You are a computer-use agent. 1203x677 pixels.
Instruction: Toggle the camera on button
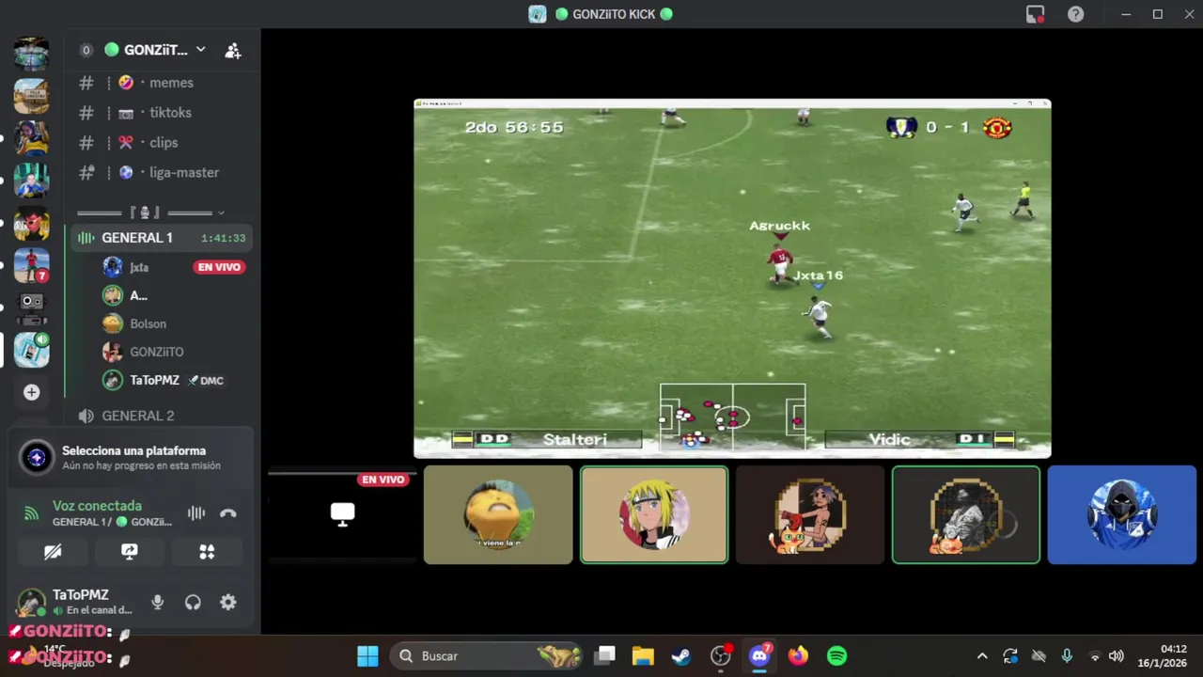[53, 552]
